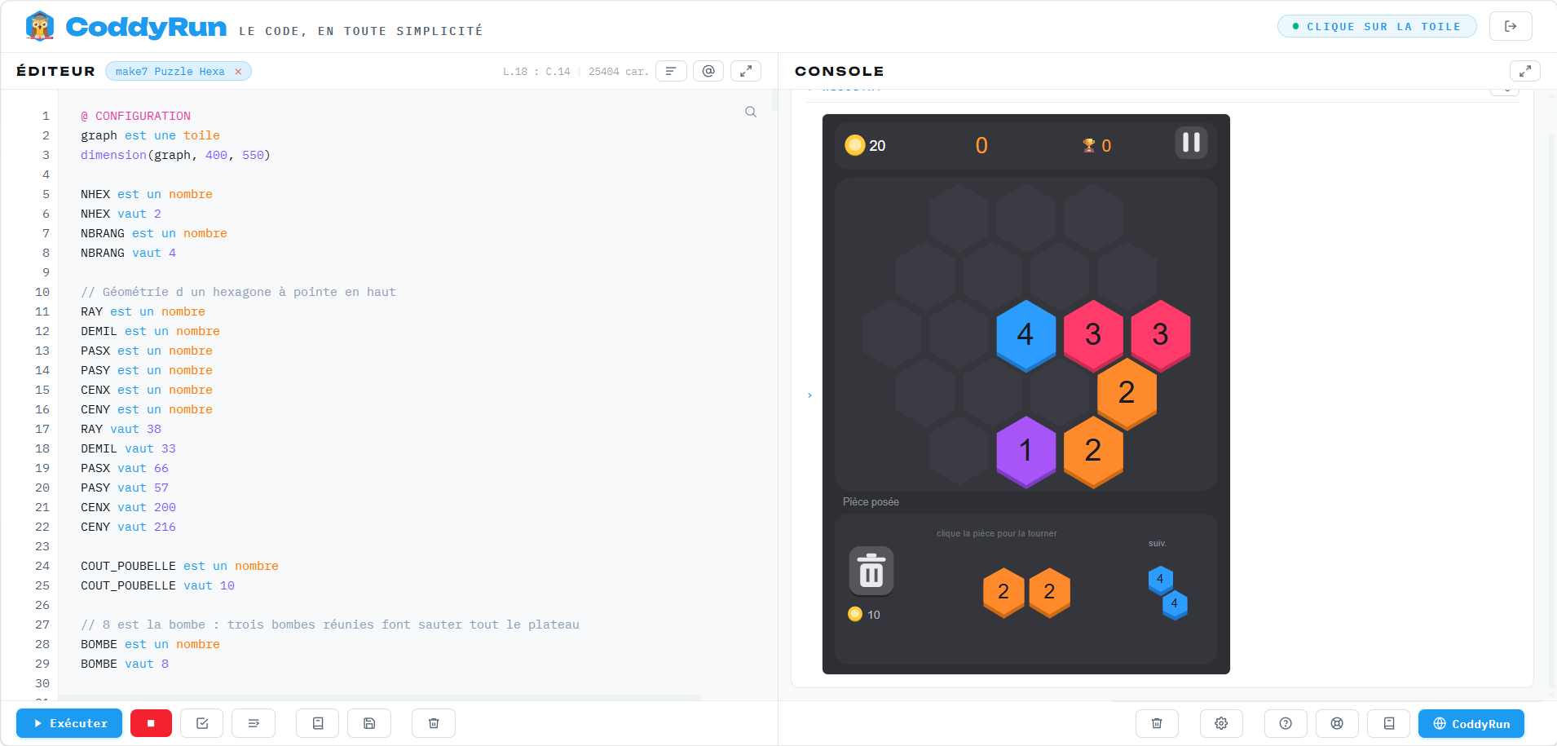Delete code with editor trash icon
1557x746 pixels.
point(434,723)
